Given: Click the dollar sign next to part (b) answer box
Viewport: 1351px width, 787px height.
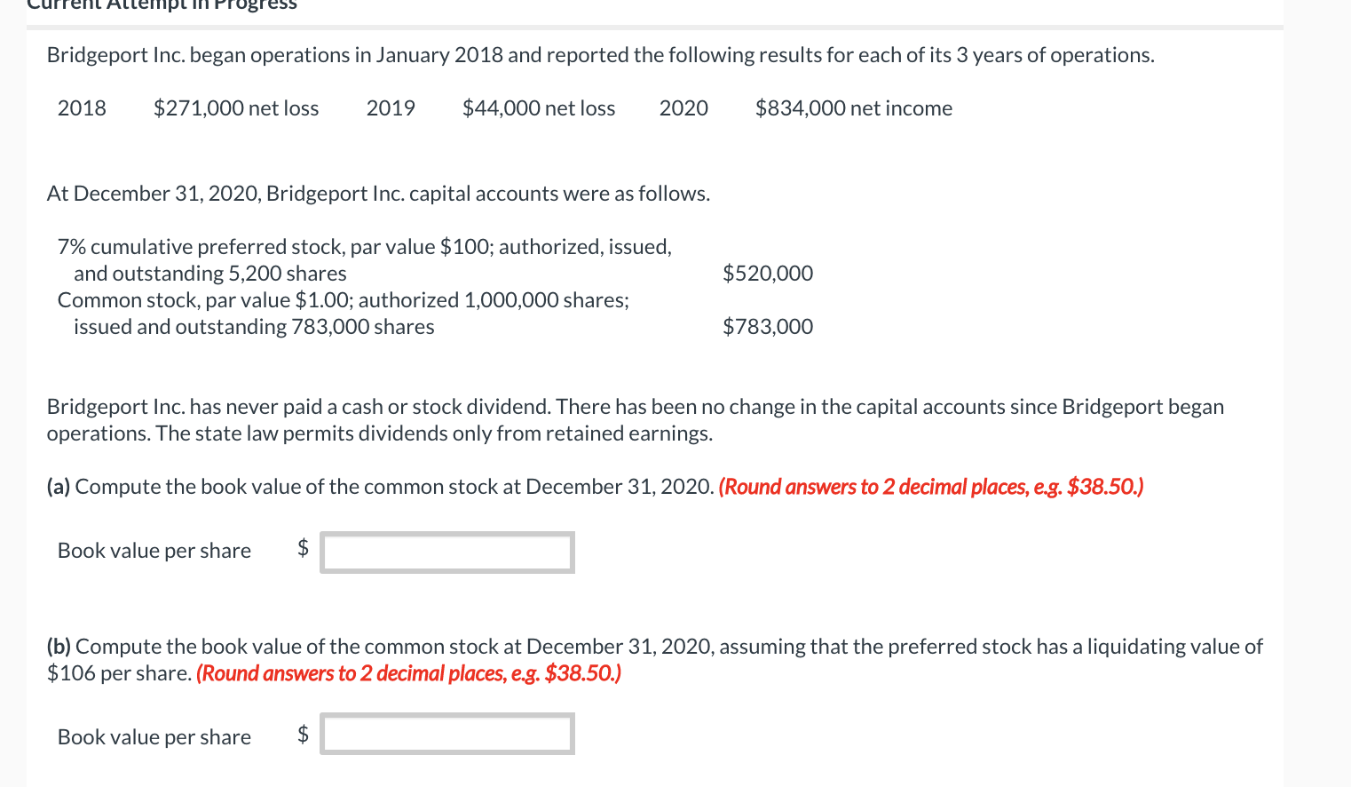Looking at the screenshot, I should (x=303, y=734).
